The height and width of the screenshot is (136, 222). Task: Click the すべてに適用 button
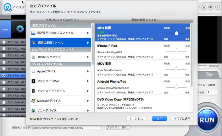pos(182,119)
